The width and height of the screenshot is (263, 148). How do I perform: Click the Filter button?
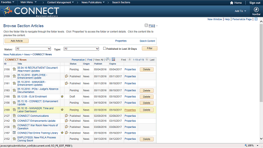[x=150, y=49]
